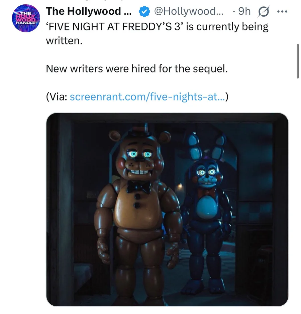Click the '(Via:' label before the link
This screenshot has height=314, width=301.
(57, 97)
